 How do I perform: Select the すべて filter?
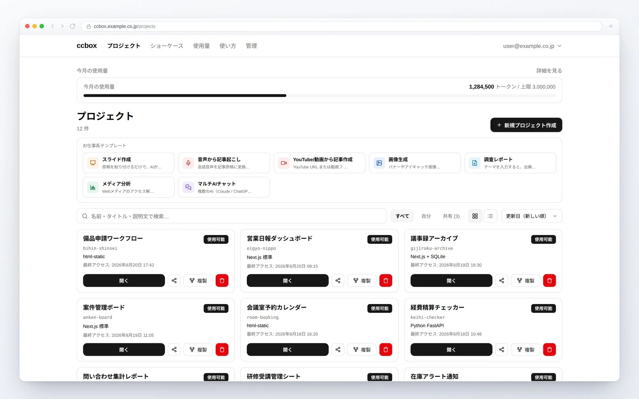[402, 216]
